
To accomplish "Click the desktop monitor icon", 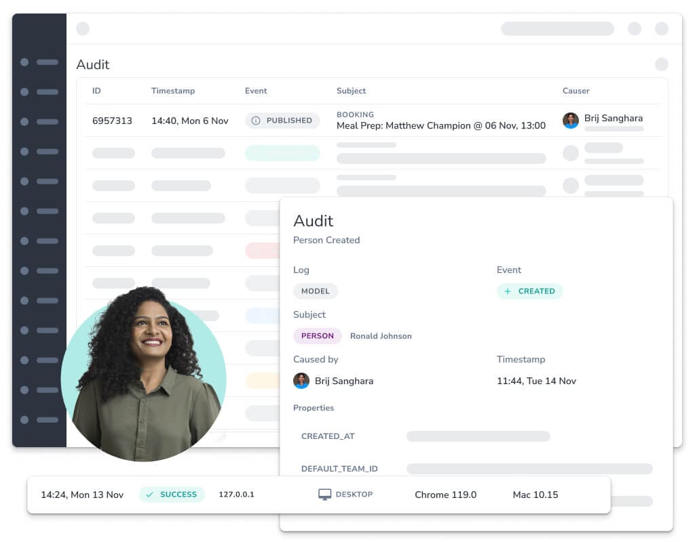I will 325,495.
